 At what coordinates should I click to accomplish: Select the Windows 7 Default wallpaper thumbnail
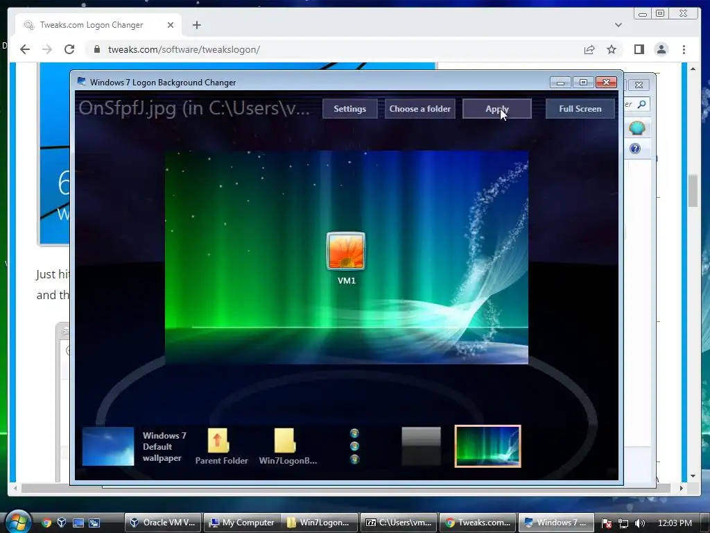[107, 446]
